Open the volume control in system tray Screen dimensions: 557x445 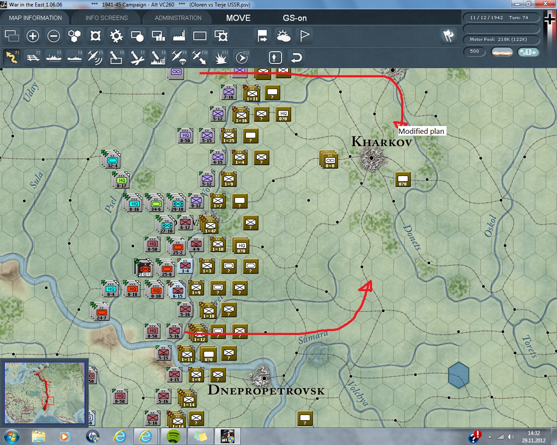510,437
